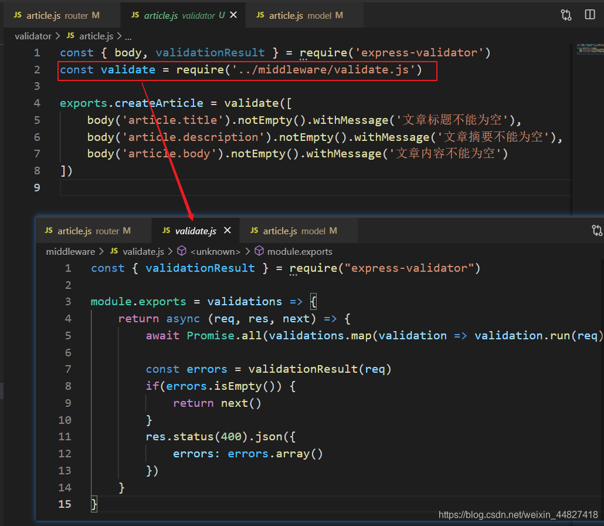Close the validate.js tab
The width and height of the screenshot is (604, 526).
228,231
